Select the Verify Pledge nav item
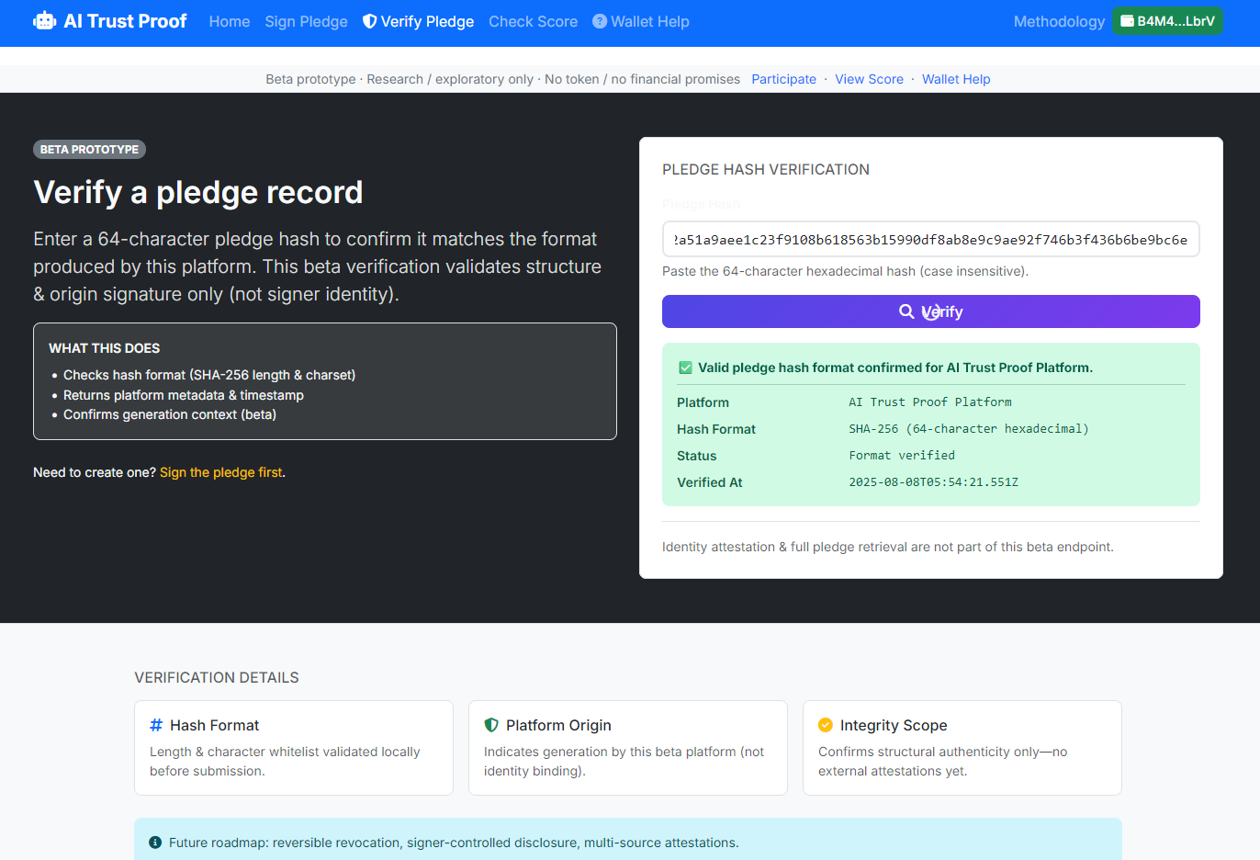 (419, 21)
